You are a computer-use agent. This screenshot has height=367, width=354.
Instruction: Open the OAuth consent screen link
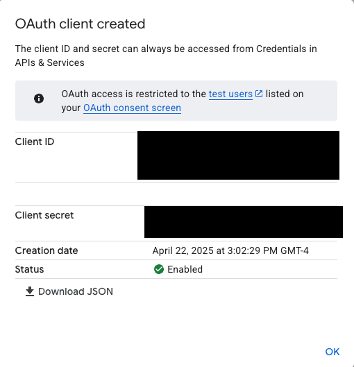[x=132, y=108]
